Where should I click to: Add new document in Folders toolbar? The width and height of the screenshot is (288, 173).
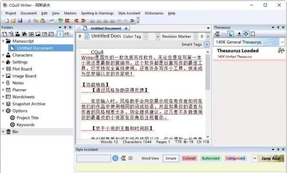click(4, 34)
